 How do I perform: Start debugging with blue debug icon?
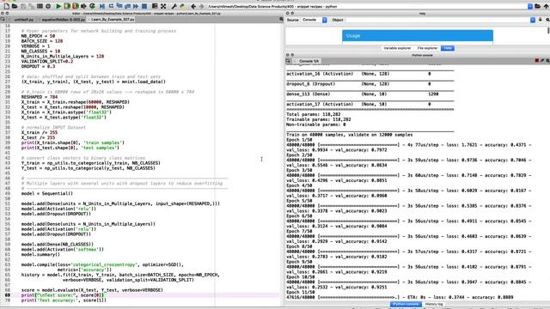(102, 6)
